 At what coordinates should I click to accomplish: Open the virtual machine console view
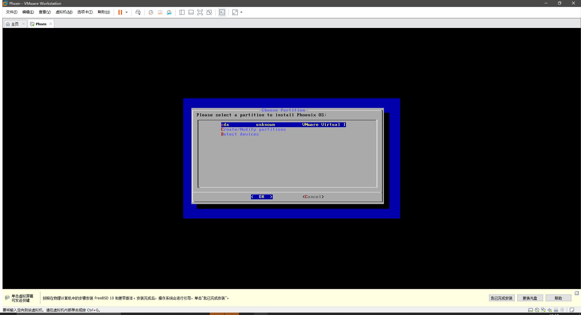222,12
